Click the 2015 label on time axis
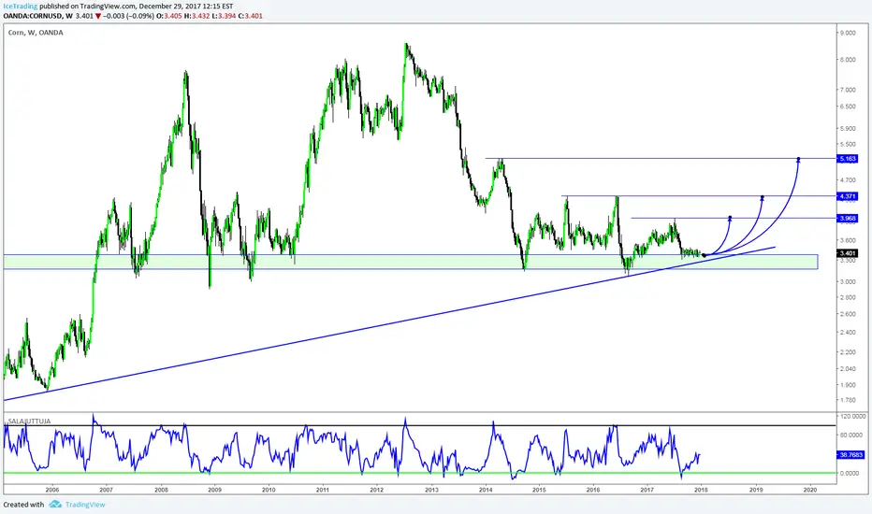 coord(538,490)
